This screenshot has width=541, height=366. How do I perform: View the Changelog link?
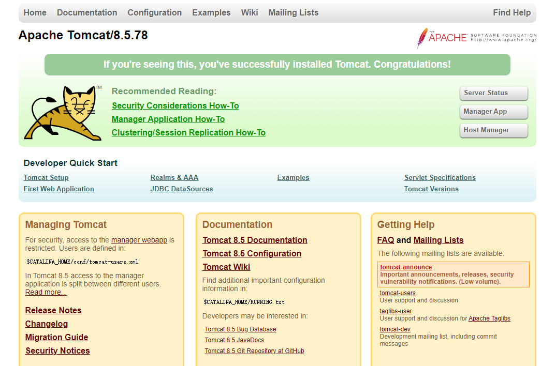click(x=47, y=324)
